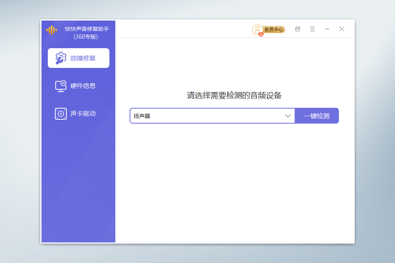
Task: Click the user avatar icon
Action: coord(257,29)
